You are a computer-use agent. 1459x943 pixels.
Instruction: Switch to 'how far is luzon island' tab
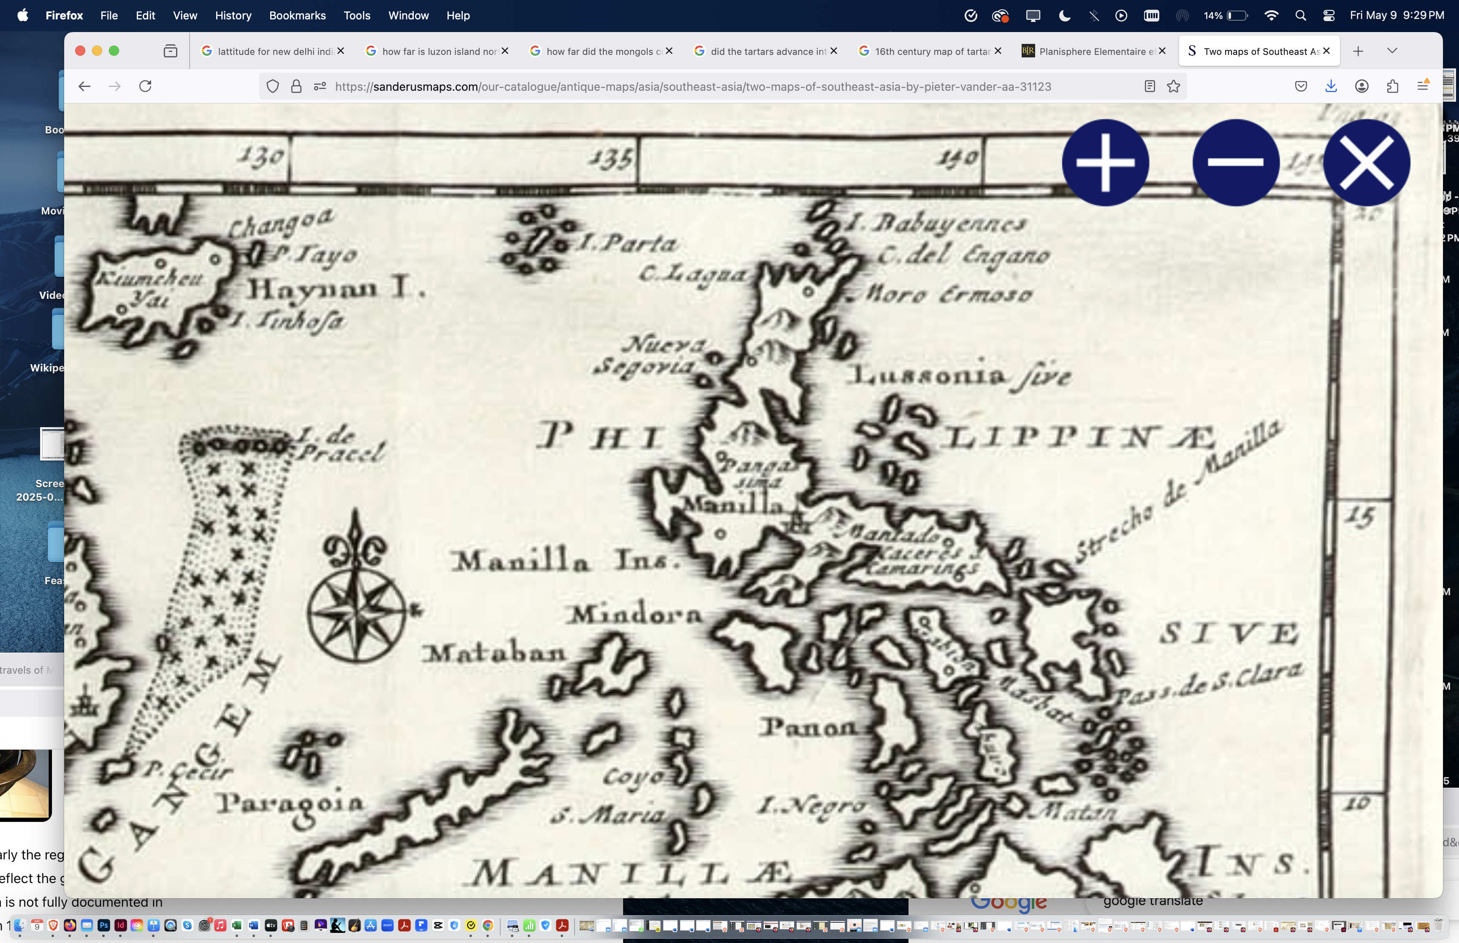tap(438, 51)
